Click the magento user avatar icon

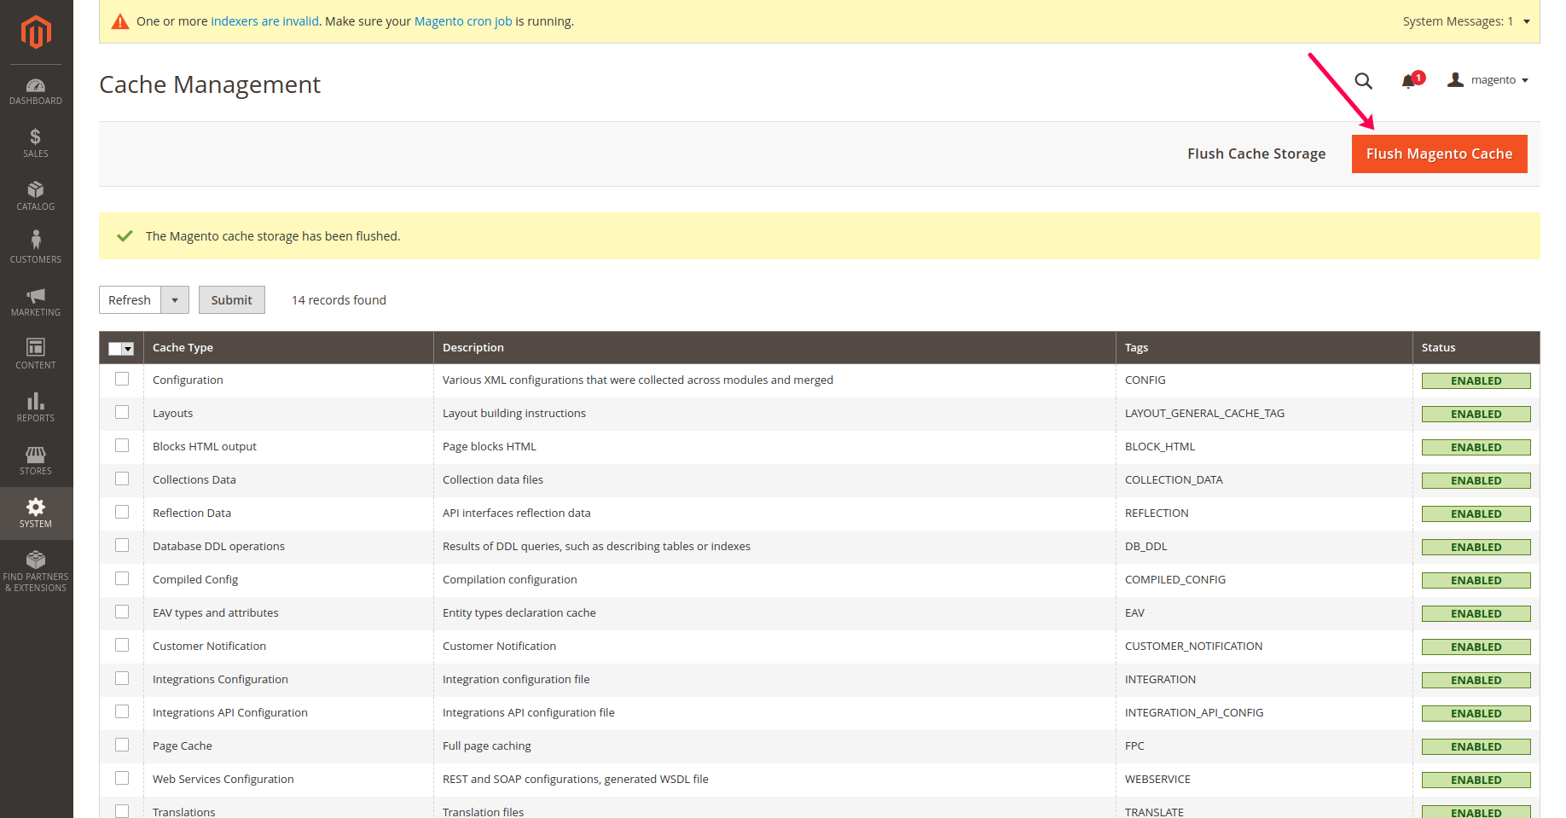pyautogui.click(x=1456, y=79)
